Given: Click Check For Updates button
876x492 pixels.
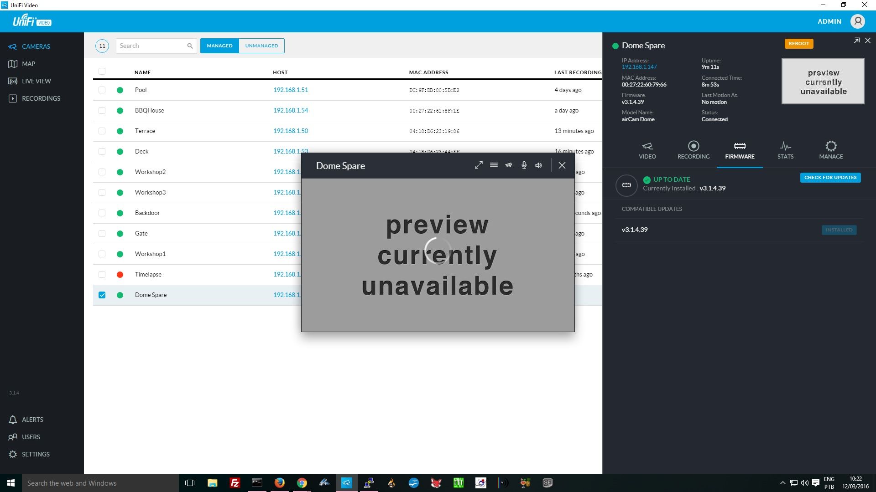Looking at the screenshot, I should 830,178.
